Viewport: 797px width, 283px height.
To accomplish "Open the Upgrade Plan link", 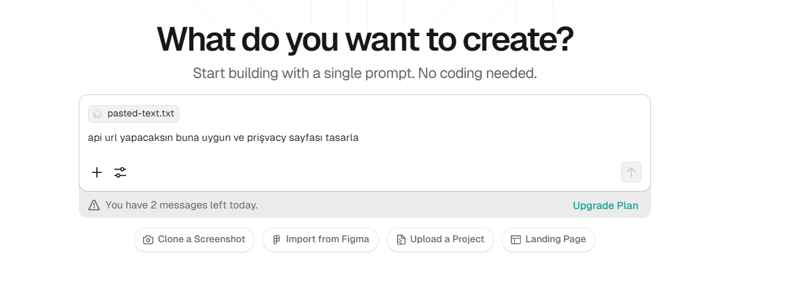I will coord(605,206).
